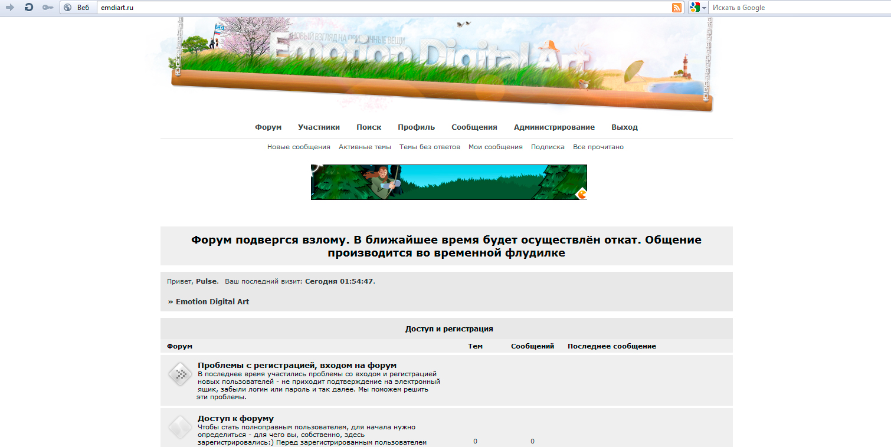Click the forest cartoon ad banner
The height and width of the screenshot is (447, 891).
pyautogui.click(x=449, y=182)
